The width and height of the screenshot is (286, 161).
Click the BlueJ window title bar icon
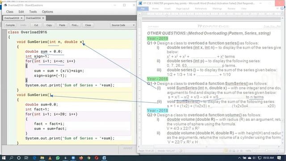(x=5, y=5)
